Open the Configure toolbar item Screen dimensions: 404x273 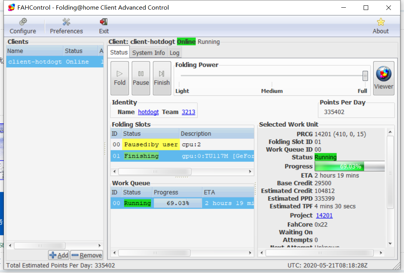(x=23, y=26)
